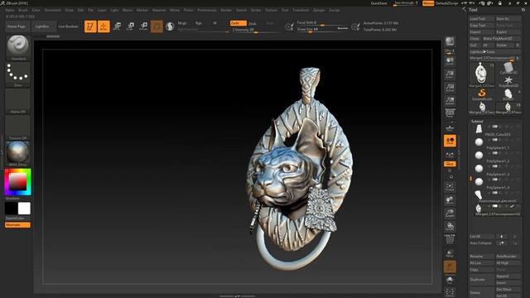Click the Frame icon in right shelf
The image size is (530, 298).
click(x=450, y=187)
